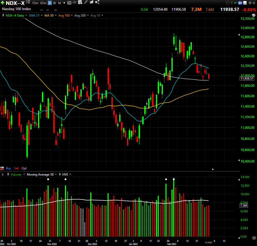Expand the Avg 200 indicator dropdown
Screen dimensions: 257x246
tap(88, 16)
